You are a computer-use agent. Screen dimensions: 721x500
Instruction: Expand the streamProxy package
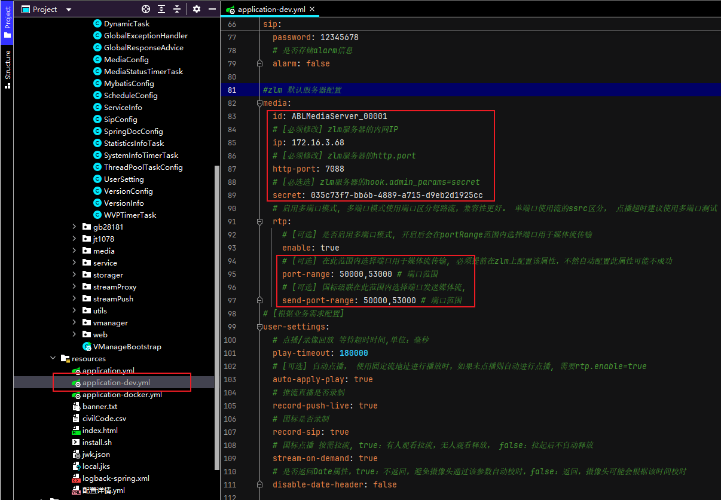click(74, 286)
